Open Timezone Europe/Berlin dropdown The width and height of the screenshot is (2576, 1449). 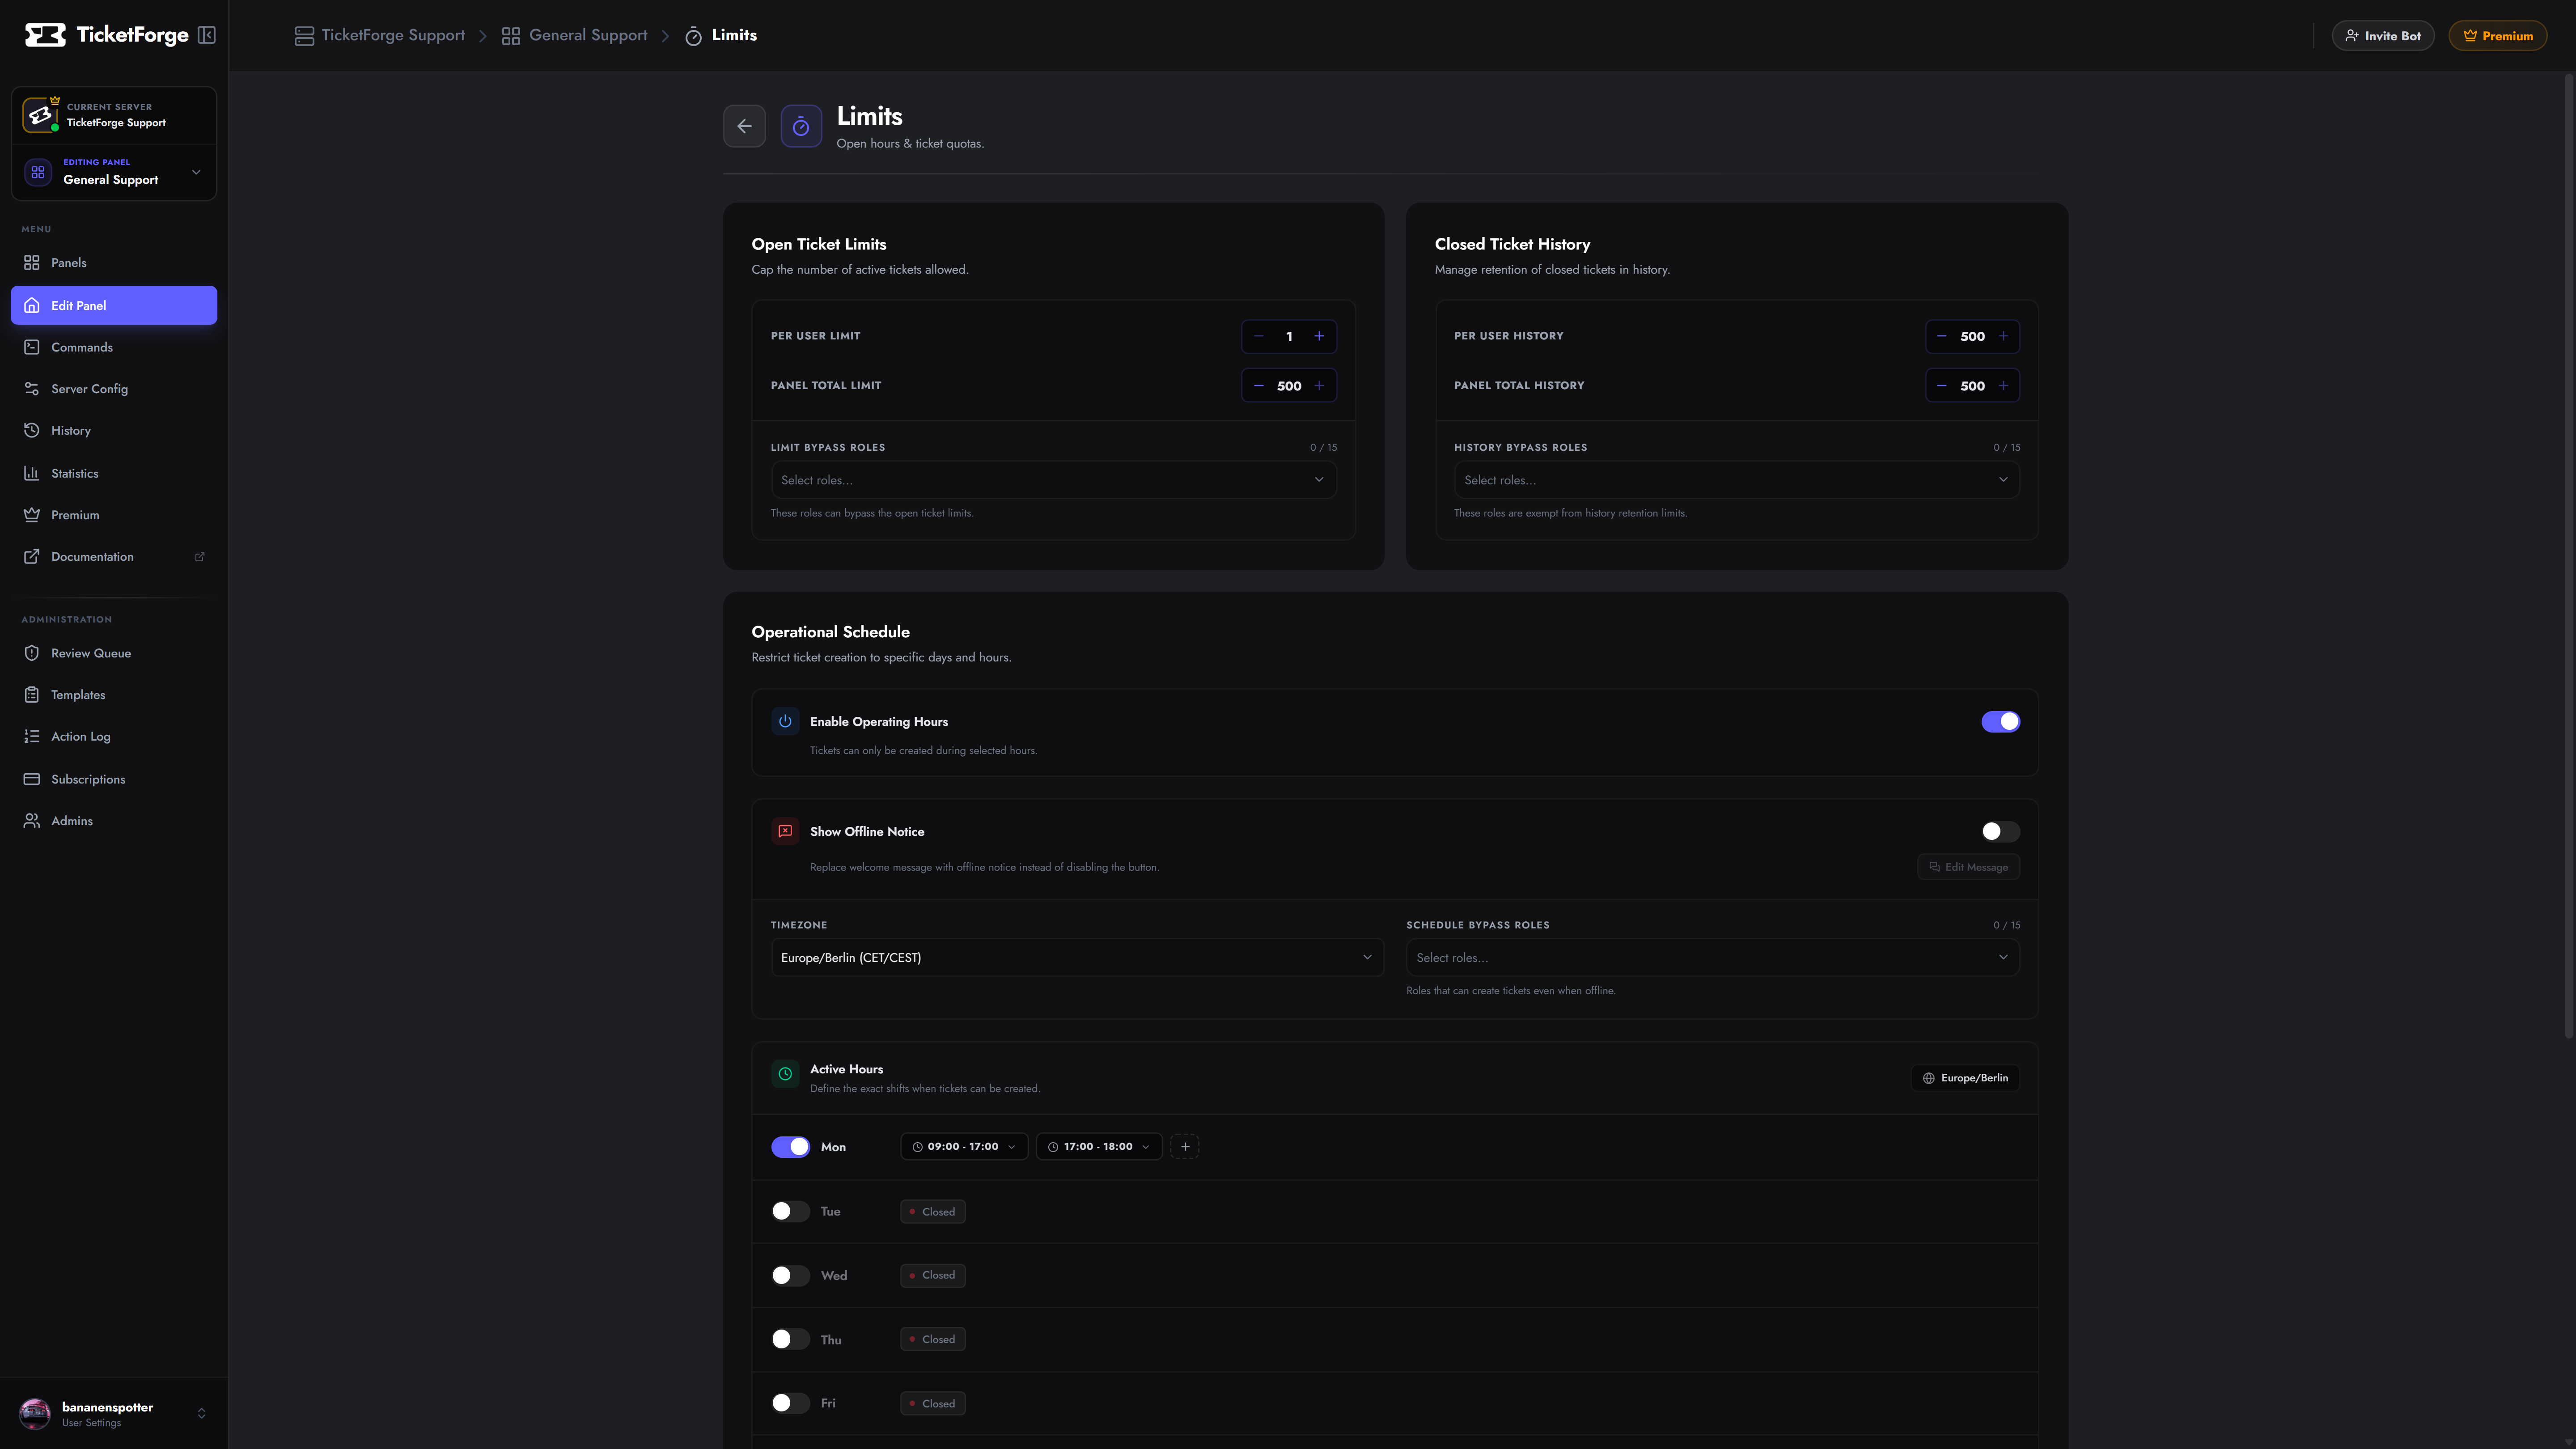1077,957
